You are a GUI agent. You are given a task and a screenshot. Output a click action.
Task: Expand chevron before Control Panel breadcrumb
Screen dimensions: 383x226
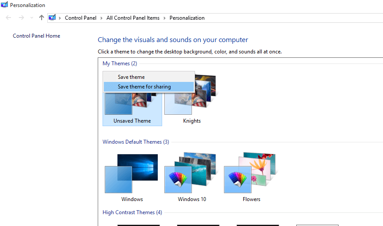(60, 18)
